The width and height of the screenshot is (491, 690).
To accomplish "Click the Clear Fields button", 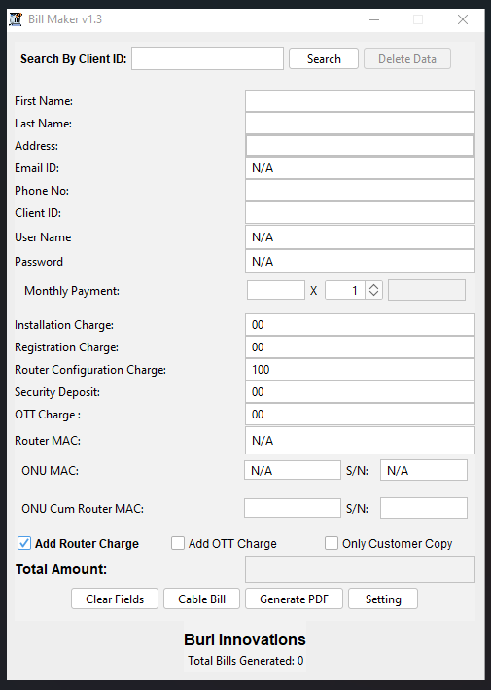I will (x=115, y=599).
